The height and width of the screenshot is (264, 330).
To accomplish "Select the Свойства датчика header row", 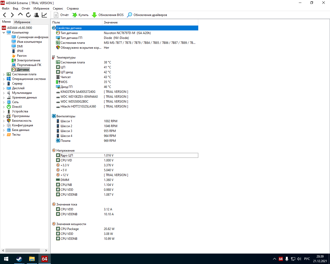I will (125, 28).
